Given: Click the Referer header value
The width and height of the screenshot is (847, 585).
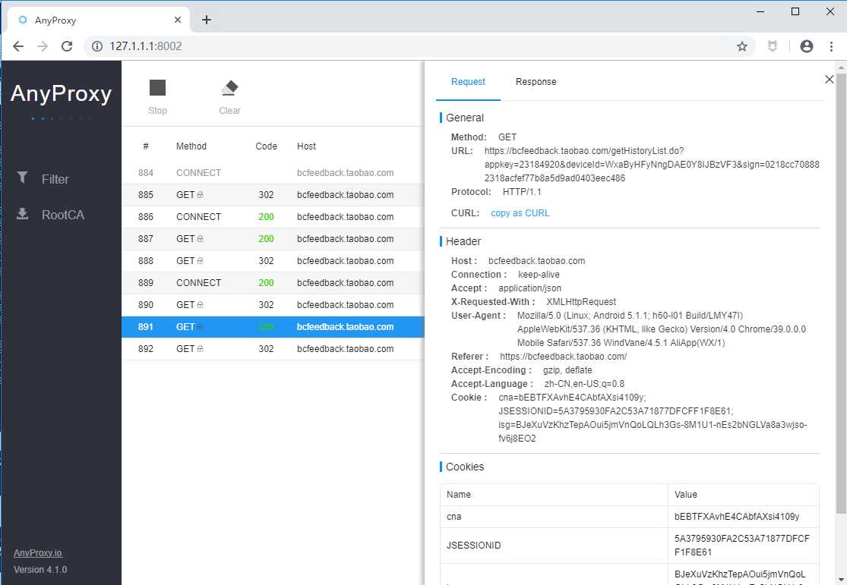Looking at the screenshot, I should [x=564, y=356].
